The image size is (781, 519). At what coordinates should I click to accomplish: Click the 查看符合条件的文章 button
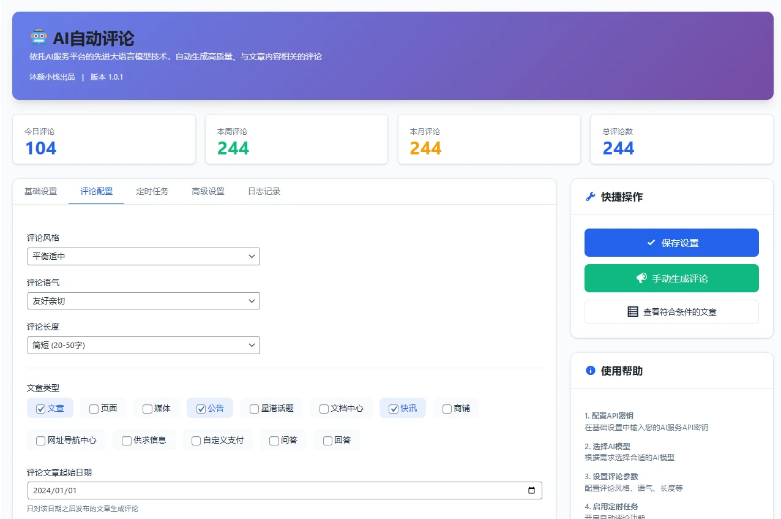point(671,311)
